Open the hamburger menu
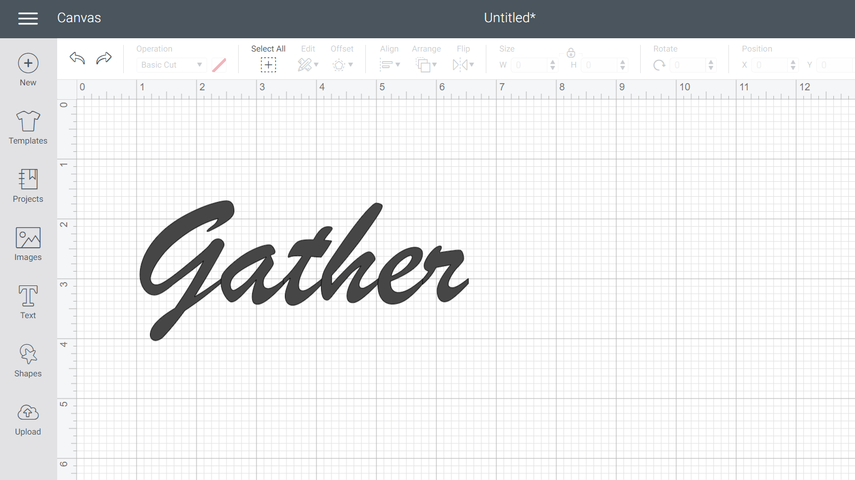 click(28, 18)
